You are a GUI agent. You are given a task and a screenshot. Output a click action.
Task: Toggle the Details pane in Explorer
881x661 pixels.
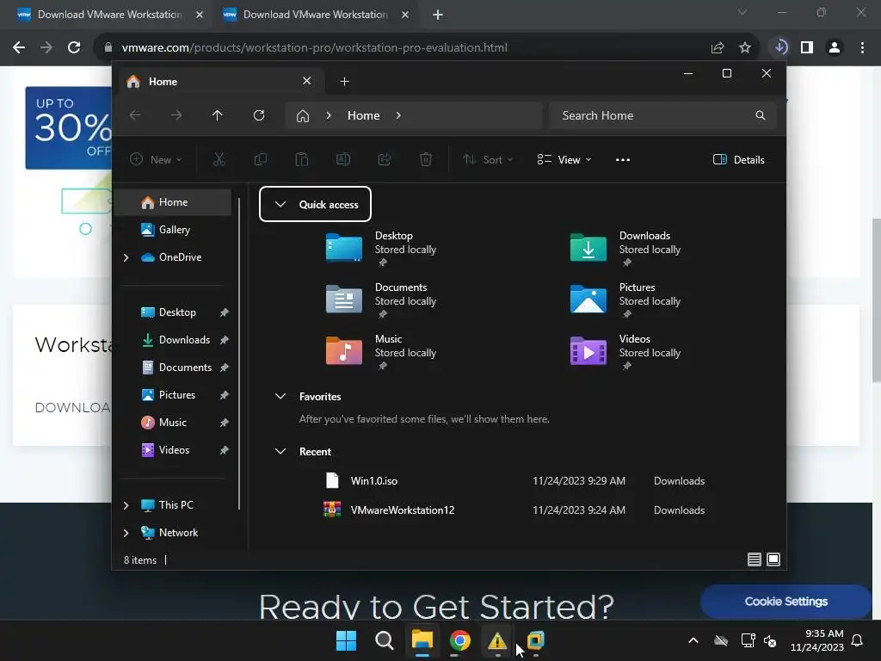738,159
